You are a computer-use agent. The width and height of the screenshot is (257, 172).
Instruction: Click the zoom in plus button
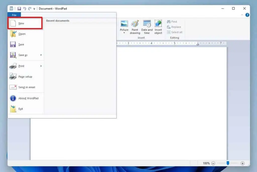click(x=242, y=163)
